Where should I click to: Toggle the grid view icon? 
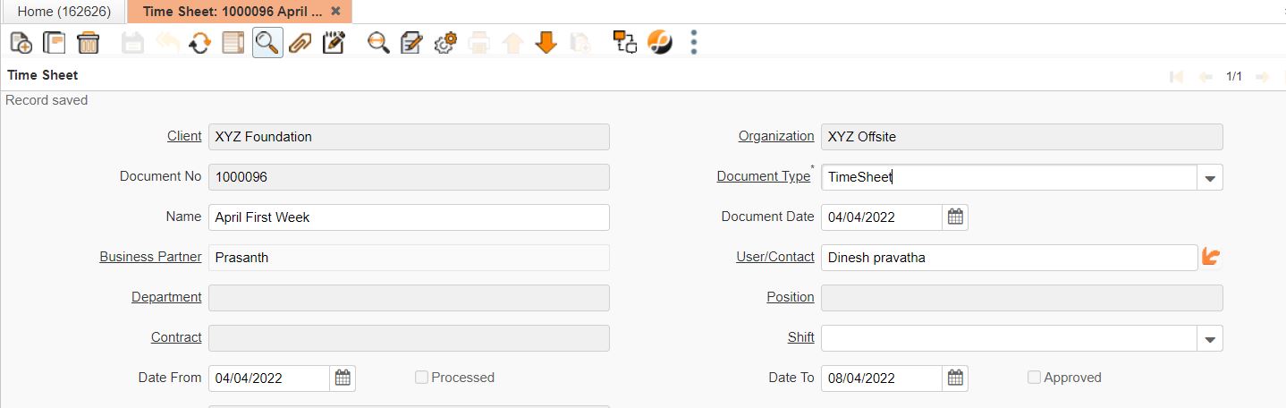coord(233,42)
